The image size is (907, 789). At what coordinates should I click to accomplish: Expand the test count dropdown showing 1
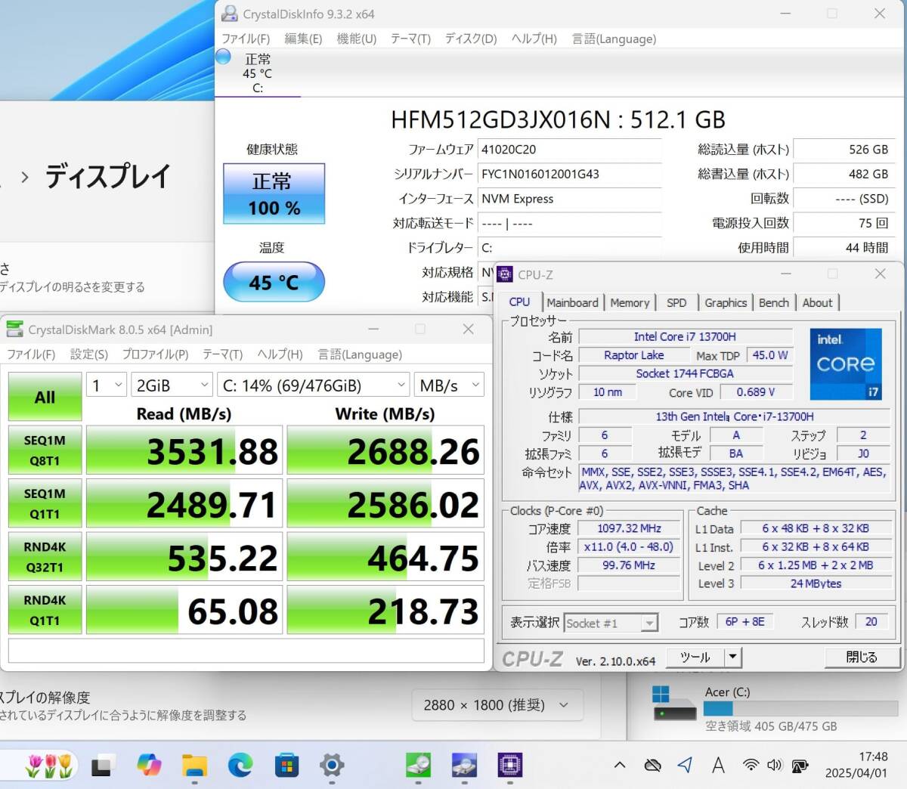(x=106, y=385)
